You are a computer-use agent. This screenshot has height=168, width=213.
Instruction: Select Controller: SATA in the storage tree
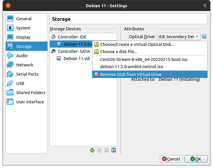(x=73, y=51)
